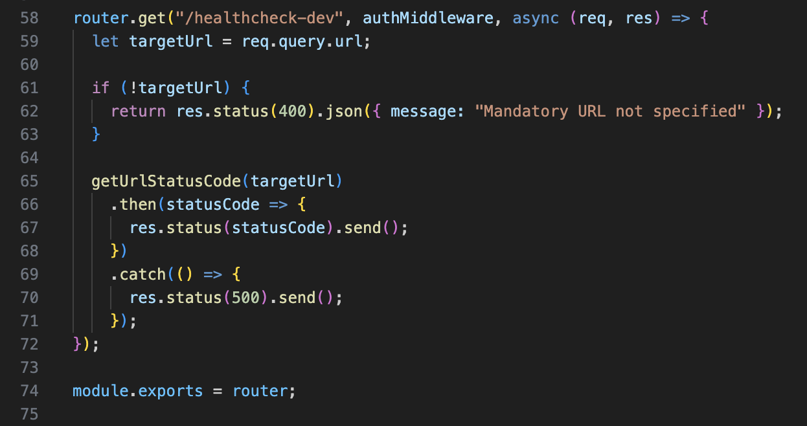Image resolution: width=807 pixels, height=426 pixels.
Task: Click the if keyword on line 61
Action: 101,87
